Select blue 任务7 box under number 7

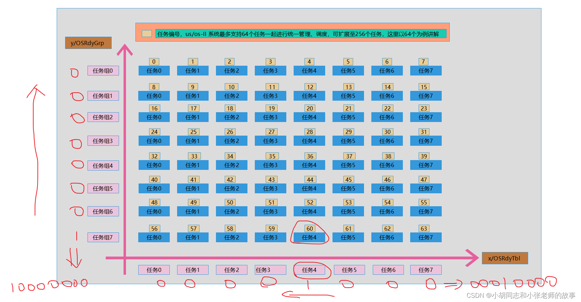coord(426,71)
